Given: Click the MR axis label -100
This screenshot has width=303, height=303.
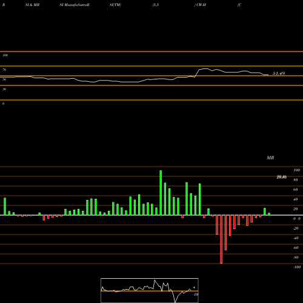Looking at the screenshot, I should point(297,267).
